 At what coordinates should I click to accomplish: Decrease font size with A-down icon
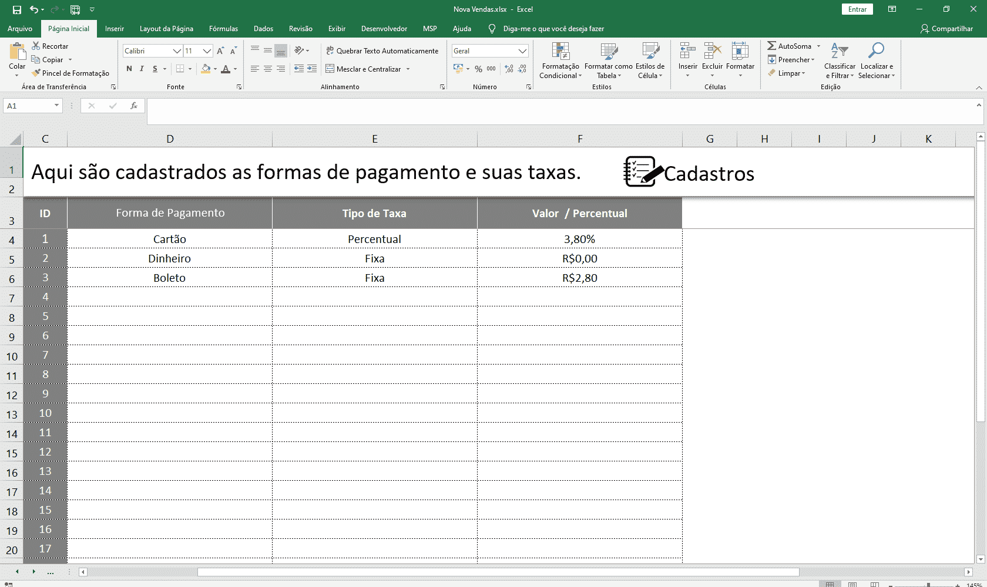coord(233,51)
